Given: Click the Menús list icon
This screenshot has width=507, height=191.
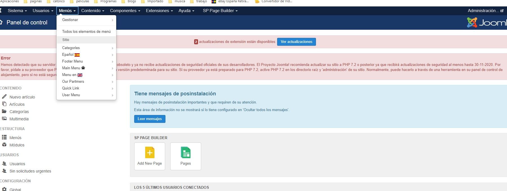Looking at the screenshot, I should click(x=4, y=137).
